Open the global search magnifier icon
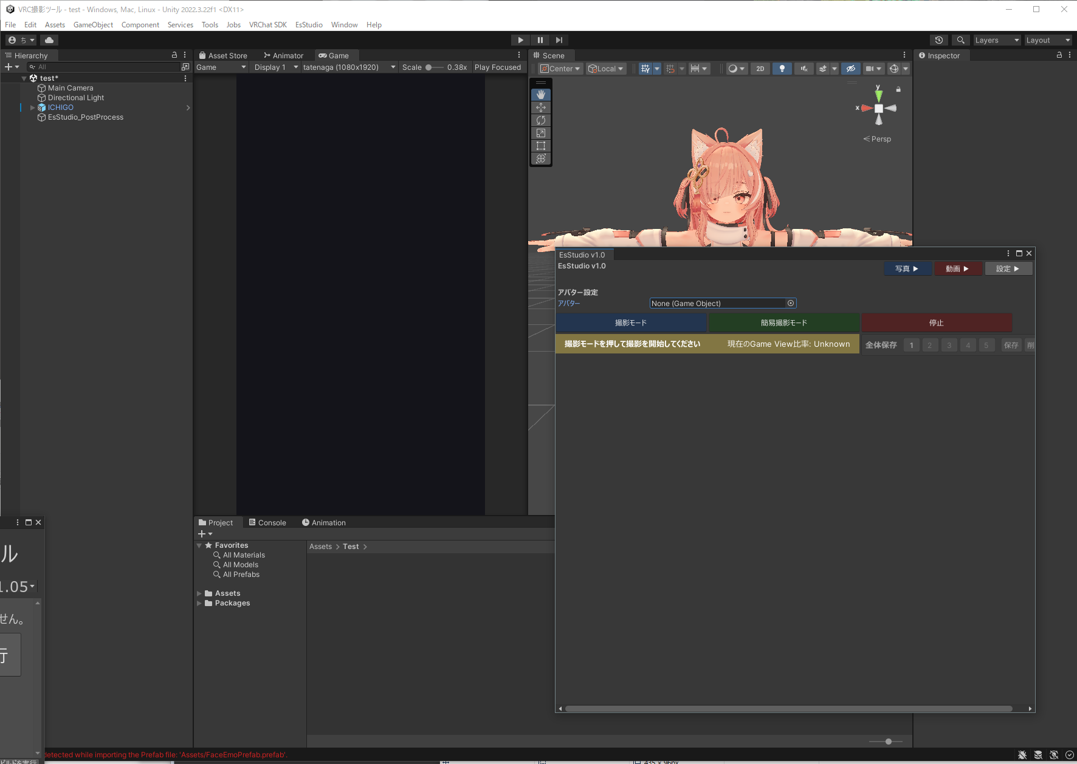Screen dimensions: 1077x764 [960, 40]
